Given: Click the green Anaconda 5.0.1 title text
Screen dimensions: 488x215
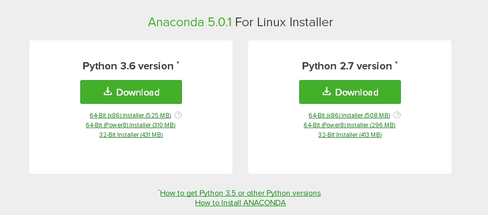Looking at the screenshot, I should click(190, 22).
